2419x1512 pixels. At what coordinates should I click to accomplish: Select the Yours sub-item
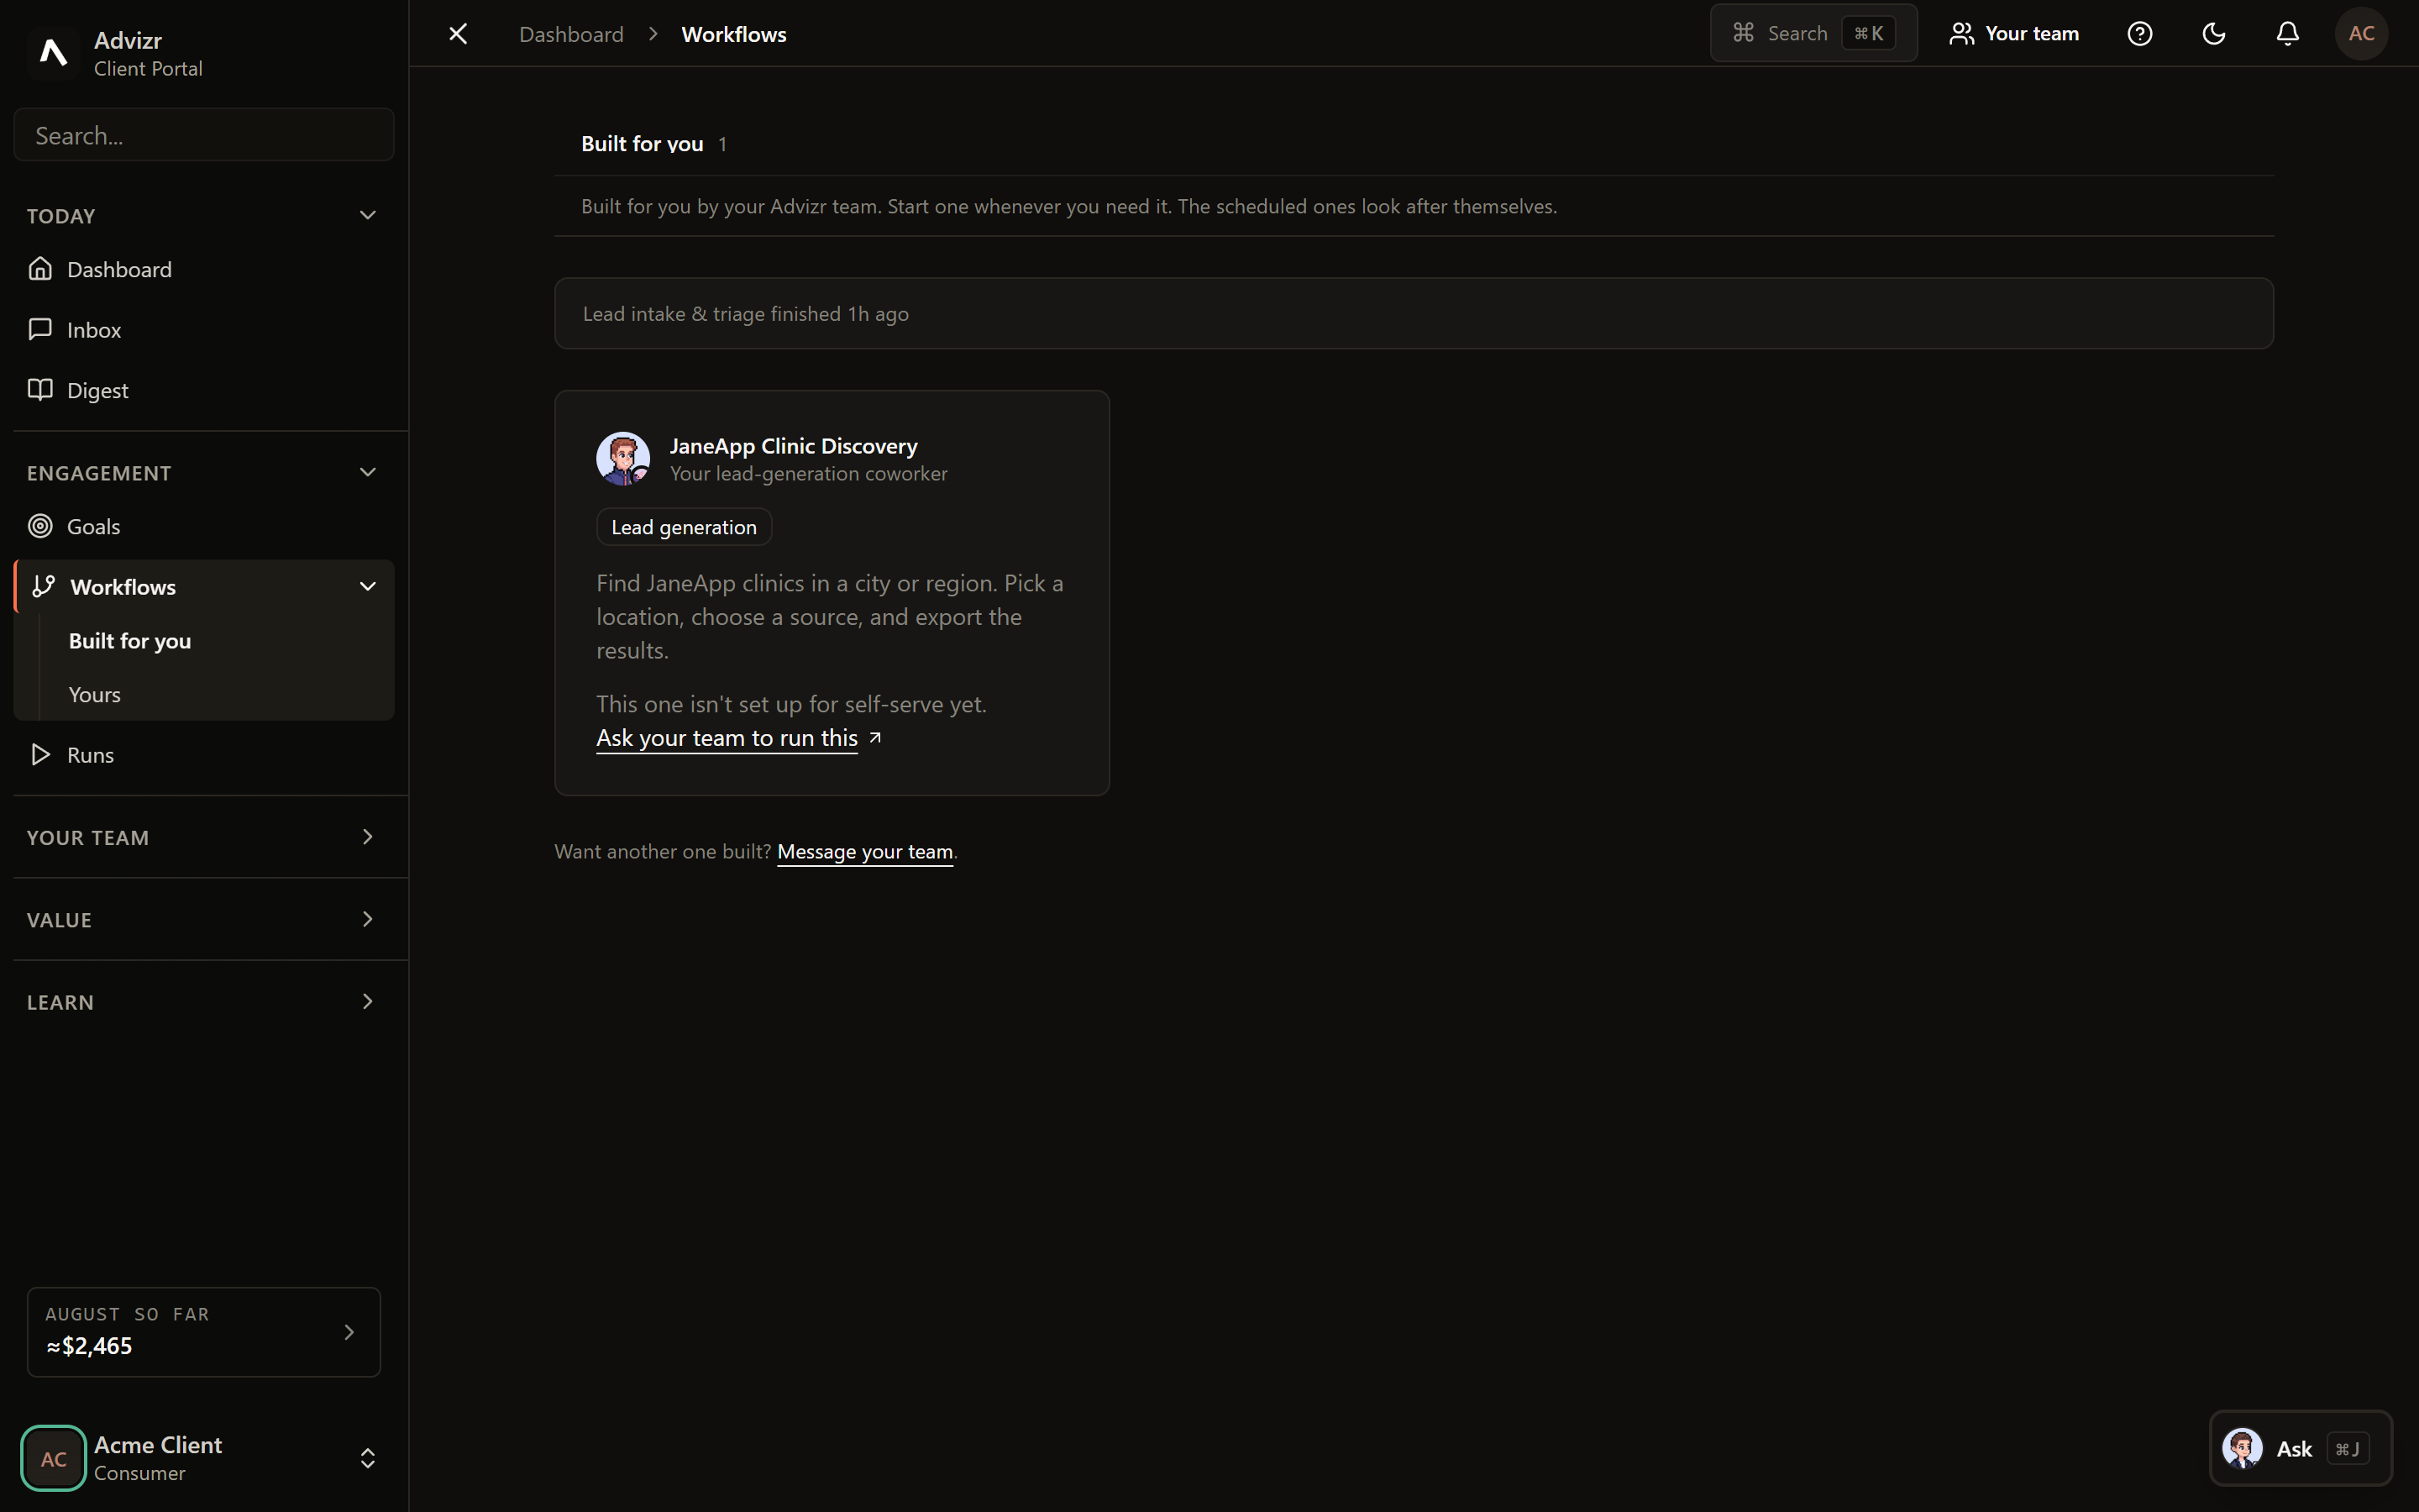click(95, 695)
